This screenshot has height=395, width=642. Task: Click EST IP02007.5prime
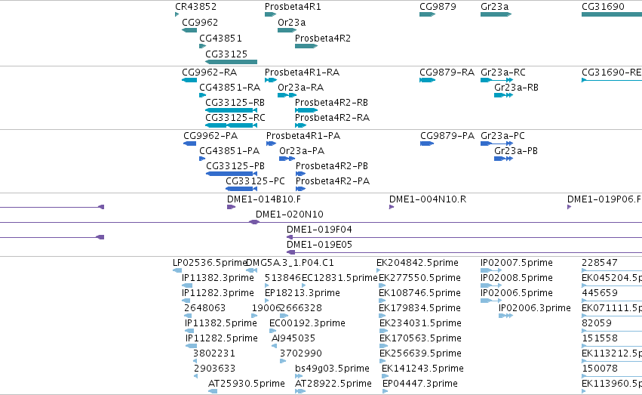517,263
